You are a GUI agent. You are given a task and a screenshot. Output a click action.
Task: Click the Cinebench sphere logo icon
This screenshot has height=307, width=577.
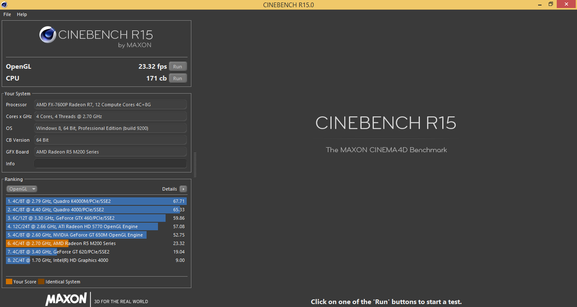[48, 35]
